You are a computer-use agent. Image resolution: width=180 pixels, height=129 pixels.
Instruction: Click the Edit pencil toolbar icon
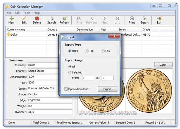[x=24, y=18]
